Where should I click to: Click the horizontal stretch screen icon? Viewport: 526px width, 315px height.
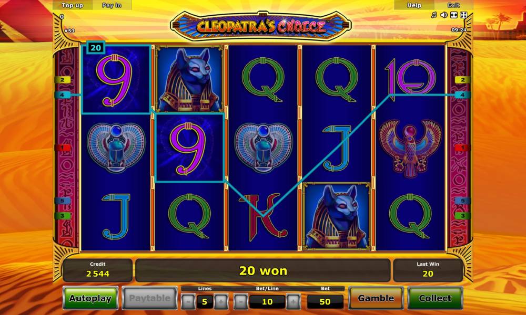point(454,15)
